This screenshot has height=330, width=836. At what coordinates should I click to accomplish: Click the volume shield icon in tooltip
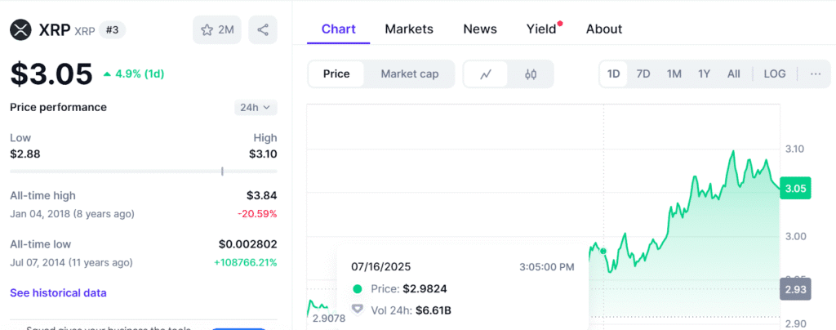click(357, 310)
